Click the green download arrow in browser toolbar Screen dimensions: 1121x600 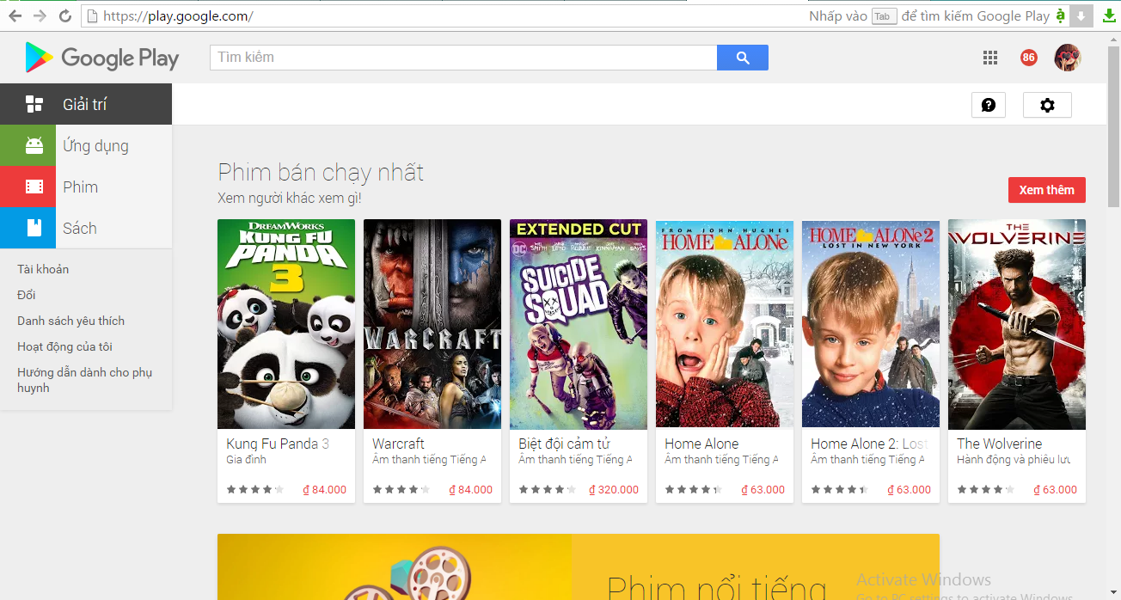1110,15
